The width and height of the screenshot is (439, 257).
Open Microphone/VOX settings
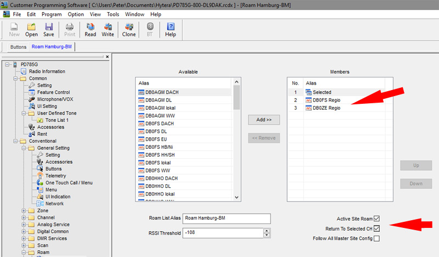tap(55, 99)
